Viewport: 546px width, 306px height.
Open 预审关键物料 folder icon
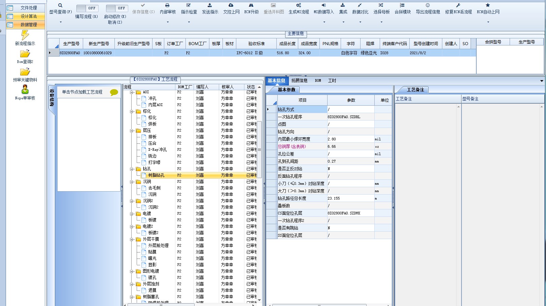click(25, 72)
